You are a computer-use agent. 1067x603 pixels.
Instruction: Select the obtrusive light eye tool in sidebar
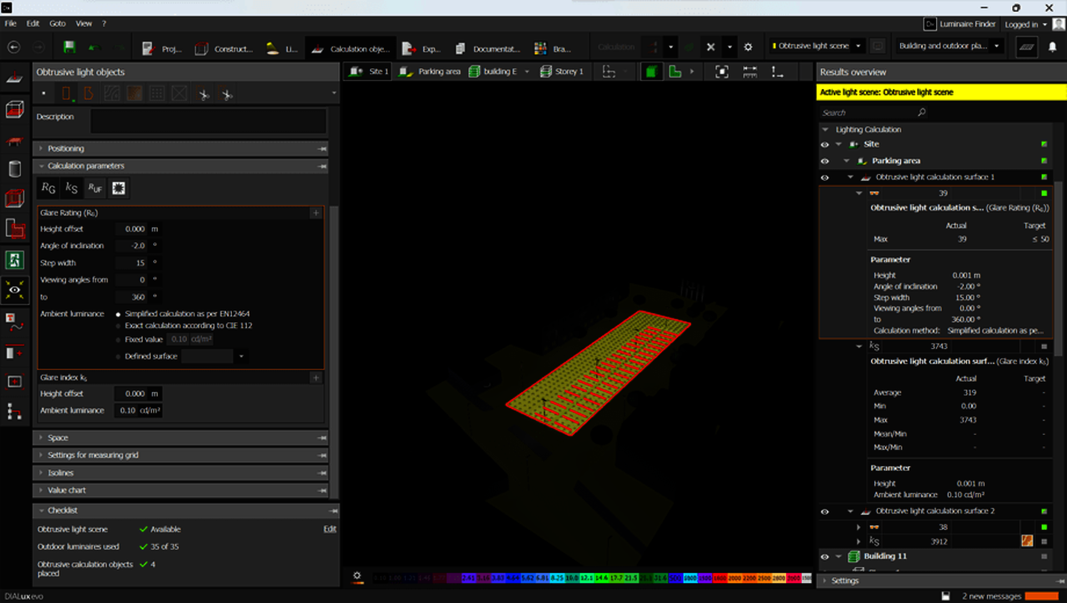tap(14, 290)
